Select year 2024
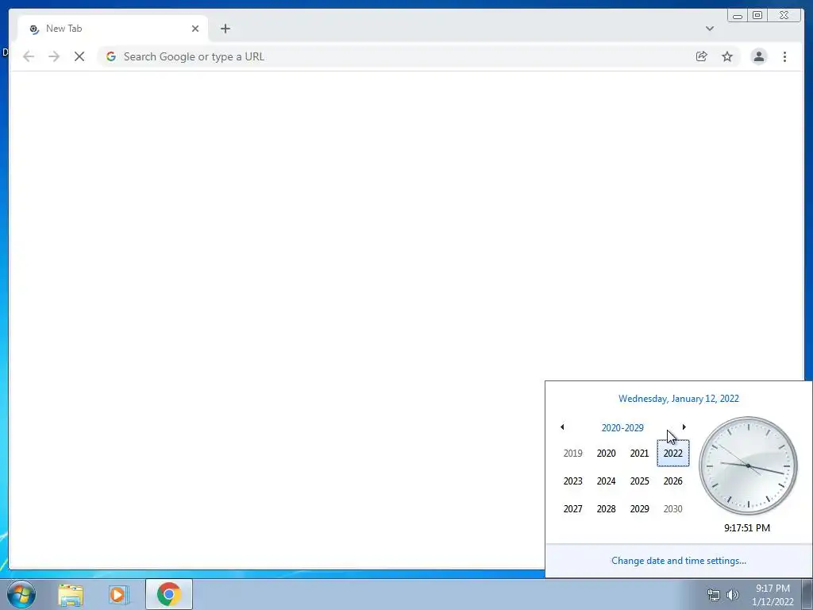The image size is (813, 610). [606, 481]
